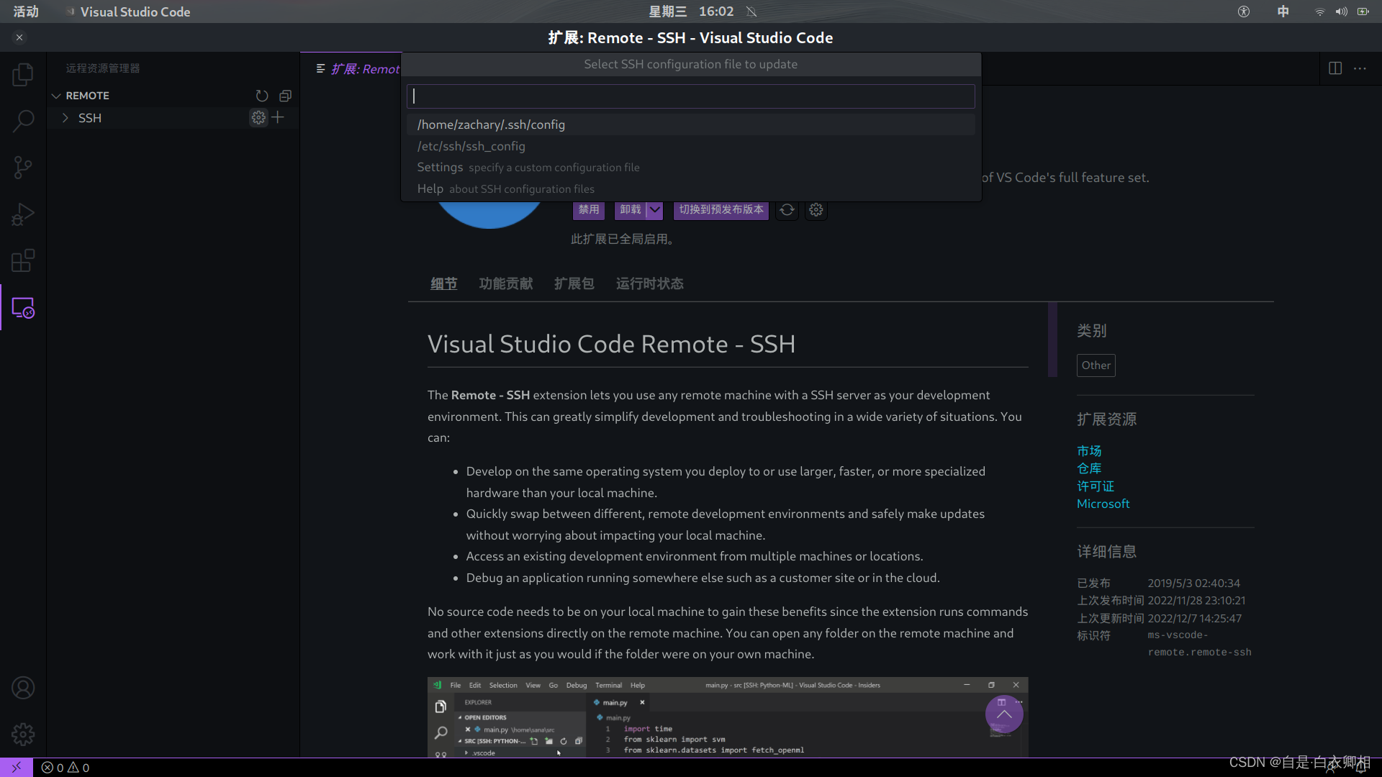Click 切换到预发布版本 button
The width and height of the screenshot is (1382, 777).
(721, 209)
